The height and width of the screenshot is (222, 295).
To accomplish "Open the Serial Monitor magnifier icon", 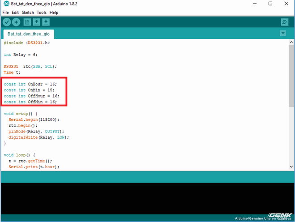I will point(285,22).
